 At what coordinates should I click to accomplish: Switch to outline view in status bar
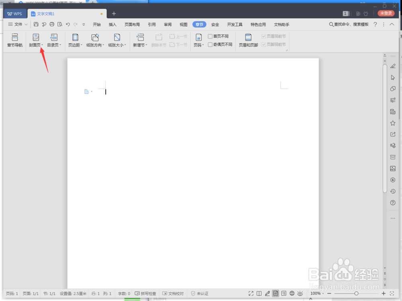pyautogui.click(x=284, y=293)
